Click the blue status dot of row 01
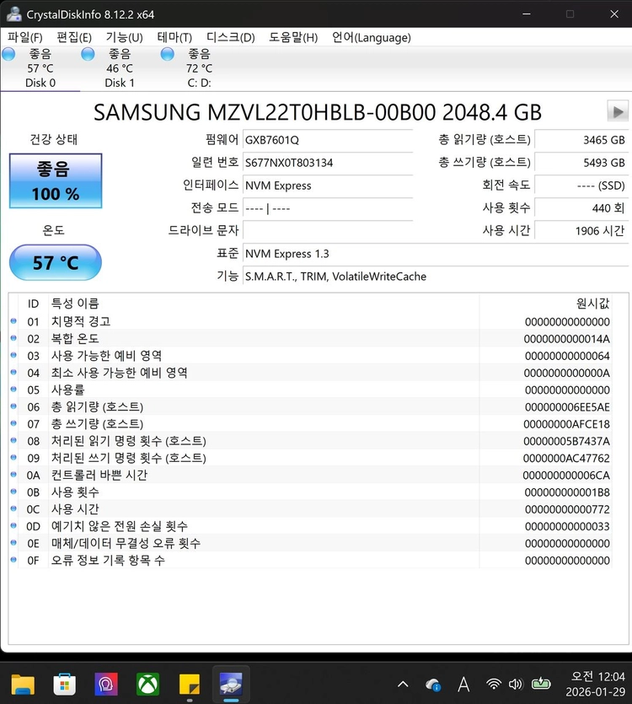 point(13,321)
